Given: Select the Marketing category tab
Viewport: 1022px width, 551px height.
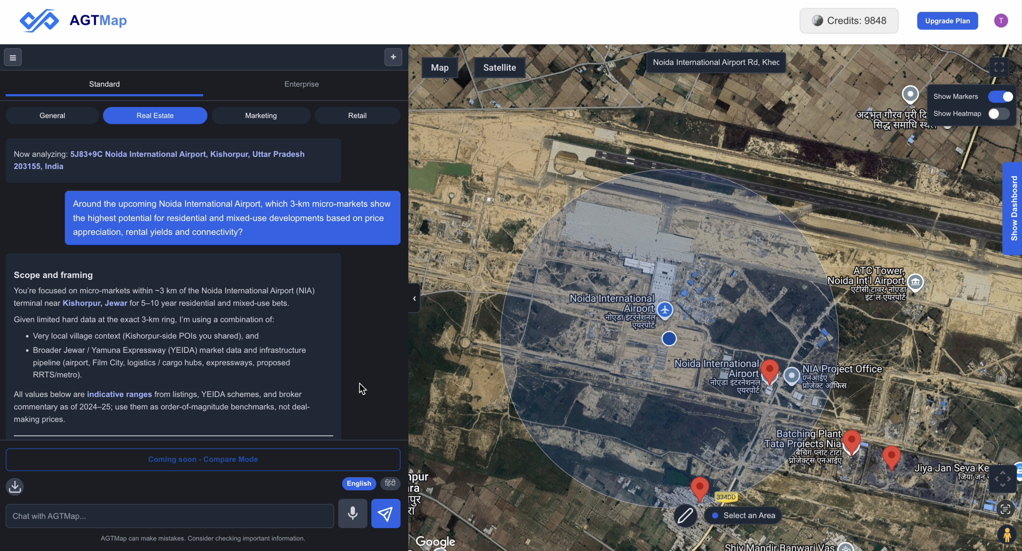Looking at the screenshot, I should (x=261, y=115).
